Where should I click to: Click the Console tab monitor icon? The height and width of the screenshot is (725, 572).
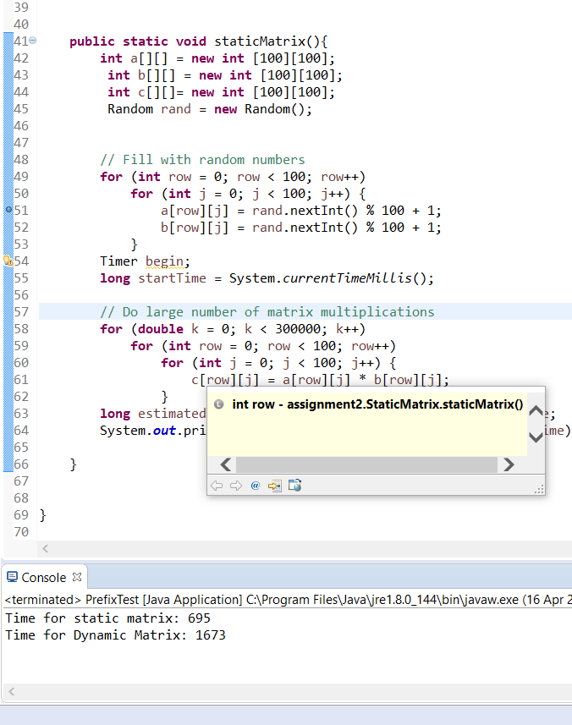point(13,577)
